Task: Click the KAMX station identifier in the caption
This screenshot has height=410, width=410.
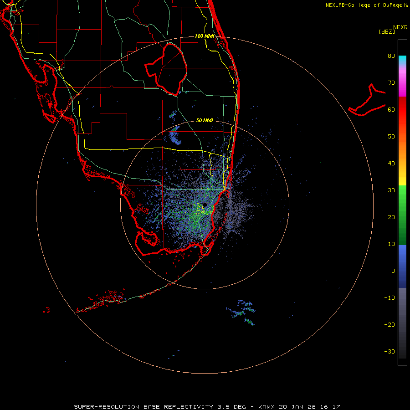Action: [267, 407]
